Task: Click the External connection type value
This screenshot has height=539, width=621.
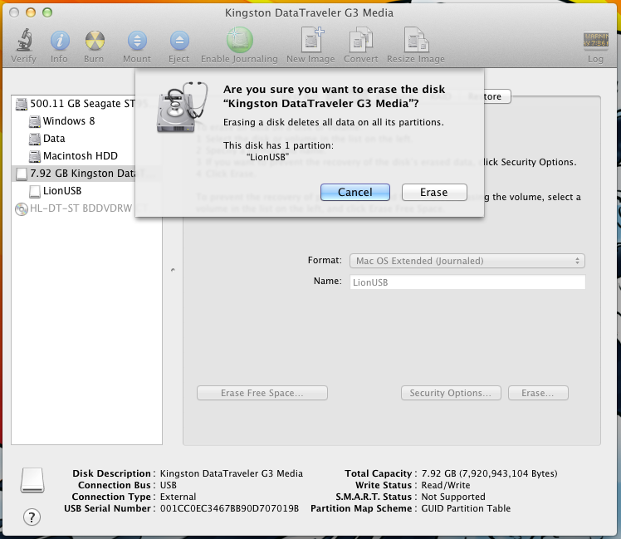Action: 178,497
